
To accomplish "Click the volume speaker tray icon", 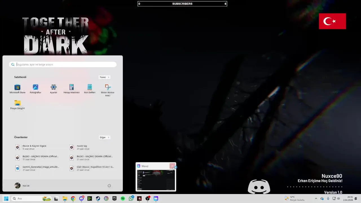I will [338, 198].
